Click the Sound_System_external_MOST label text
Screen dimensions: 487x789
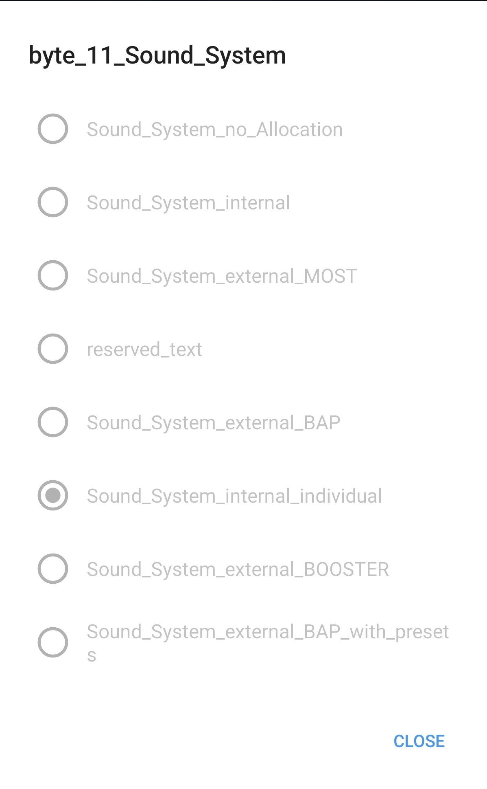(x=221, y=276)
